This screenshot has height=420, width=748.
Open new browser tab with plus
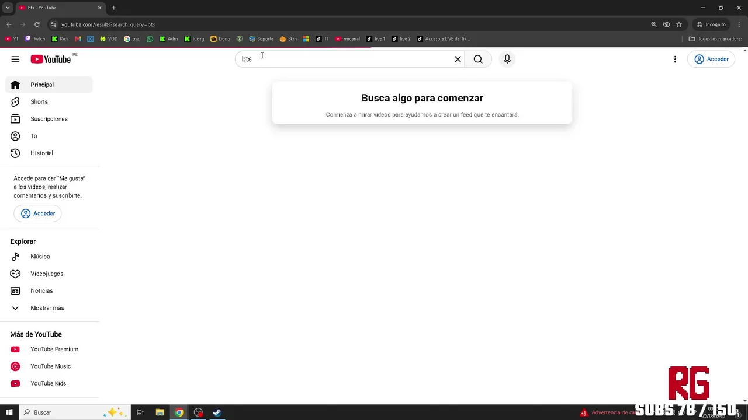tap(113, 8)
